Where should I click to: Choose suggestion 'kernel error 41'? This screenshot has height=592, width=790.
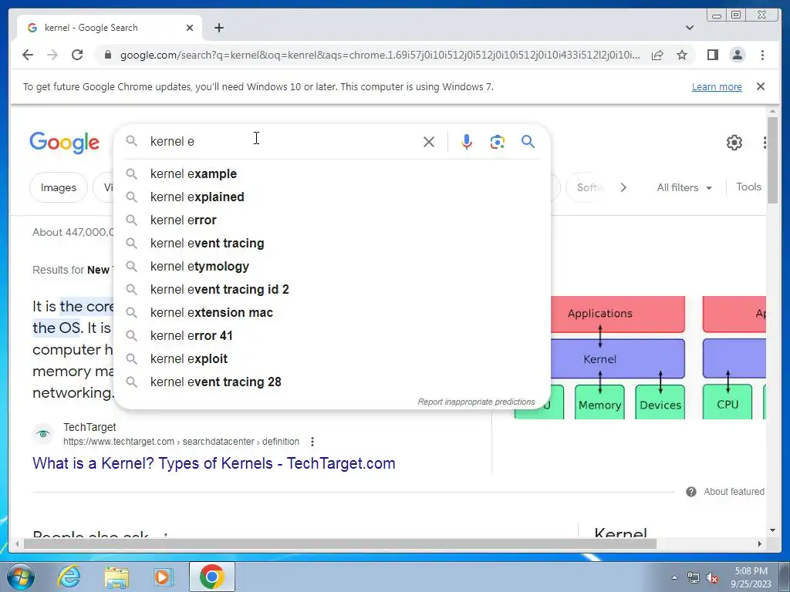332,336
